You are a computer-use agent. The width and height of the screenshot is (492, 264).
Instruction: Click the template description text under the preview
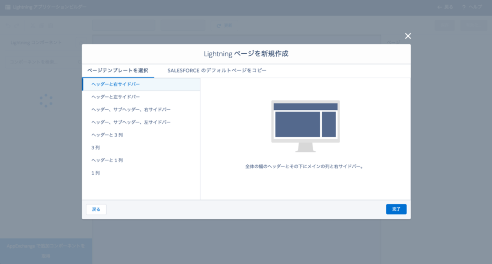304,166
